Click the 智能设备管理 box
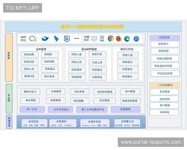Screen dimensions: 187x150 click(131, 101)
